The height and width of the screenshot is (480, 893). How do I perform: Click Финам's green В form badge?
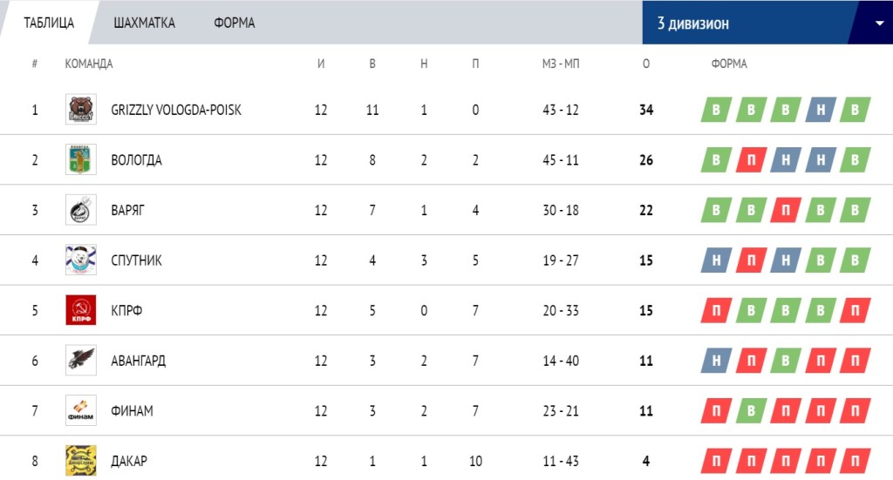coord(751,410)
